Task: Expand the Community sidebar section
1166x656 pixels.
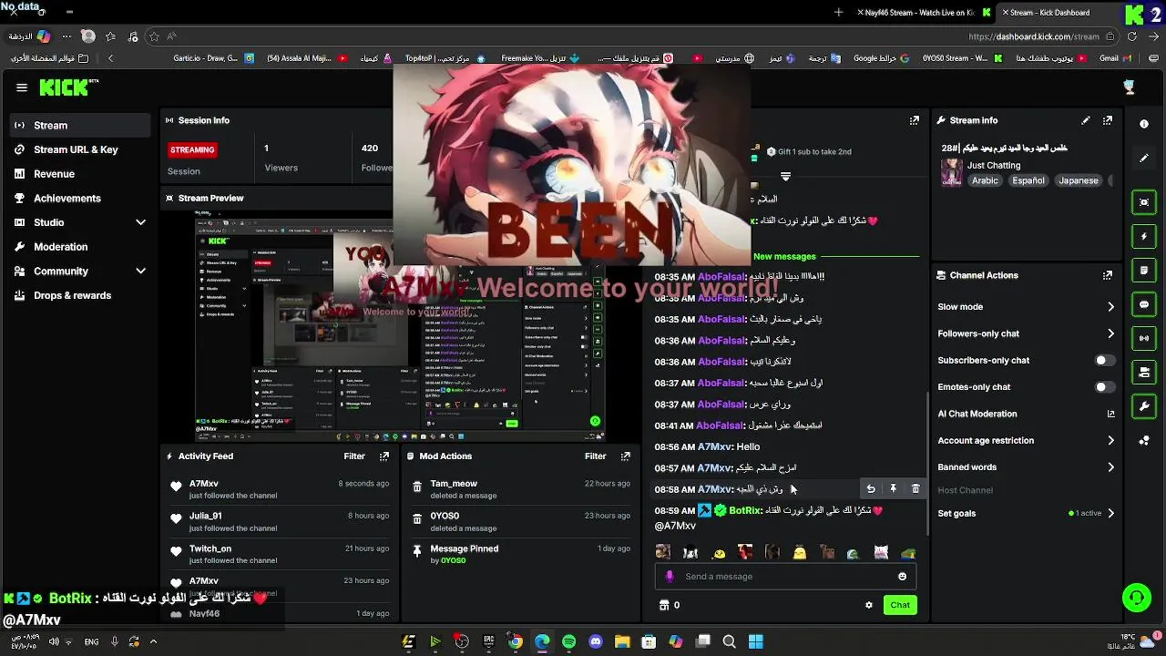Action: (140, 272)
